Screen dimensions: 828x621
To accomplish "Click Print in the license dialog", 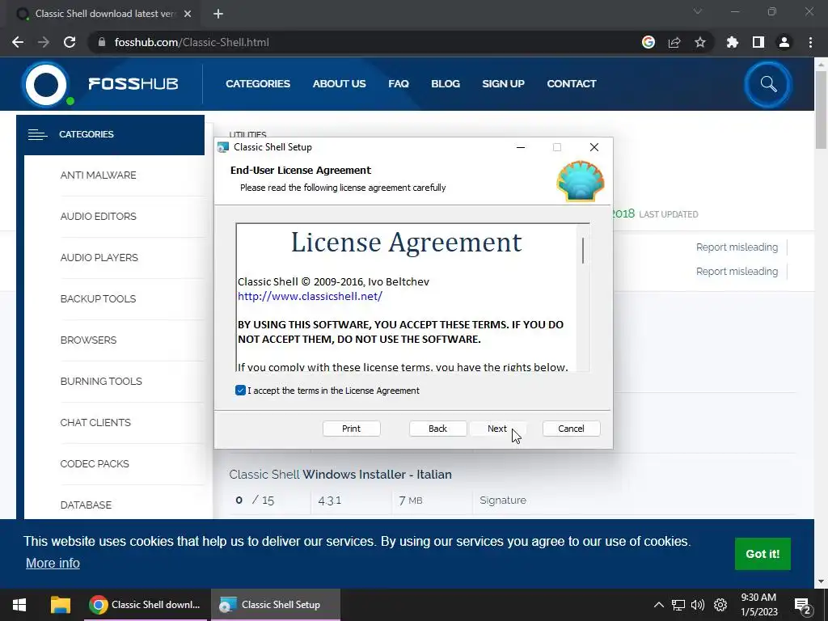I will [351, 429].
